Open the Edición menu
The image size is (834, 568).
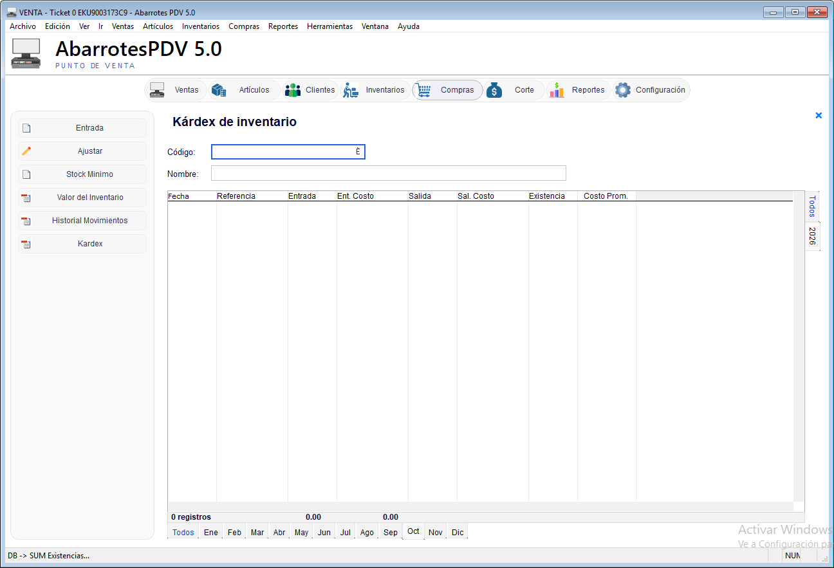(57, 26)
